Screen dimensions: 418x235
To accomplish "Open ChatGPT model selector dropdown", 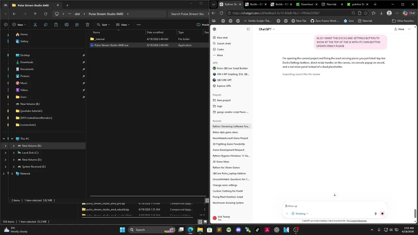I will point(266,29).
